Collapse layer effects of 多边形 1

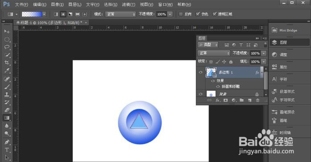(261, 73)
